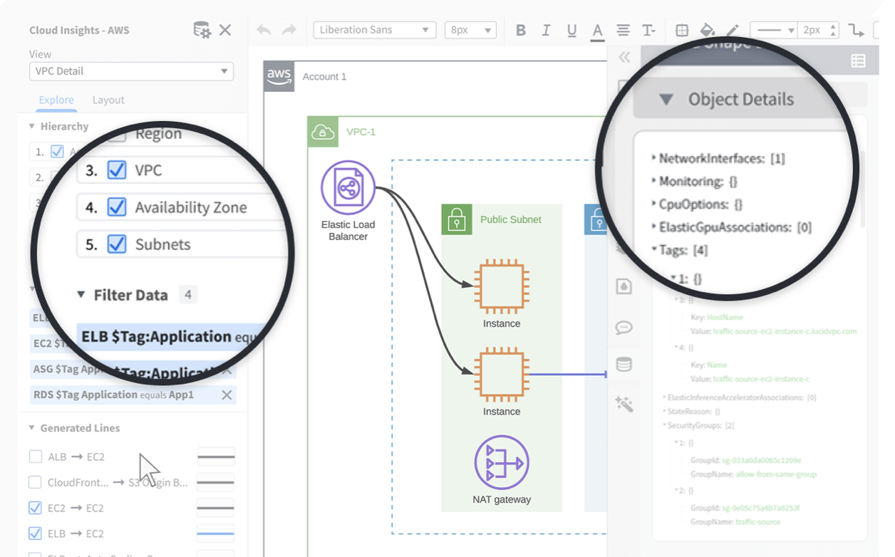Viewport: 895px width, 557px height.
Task: Collapse the Hierarchy section
Action: point(32,126)
